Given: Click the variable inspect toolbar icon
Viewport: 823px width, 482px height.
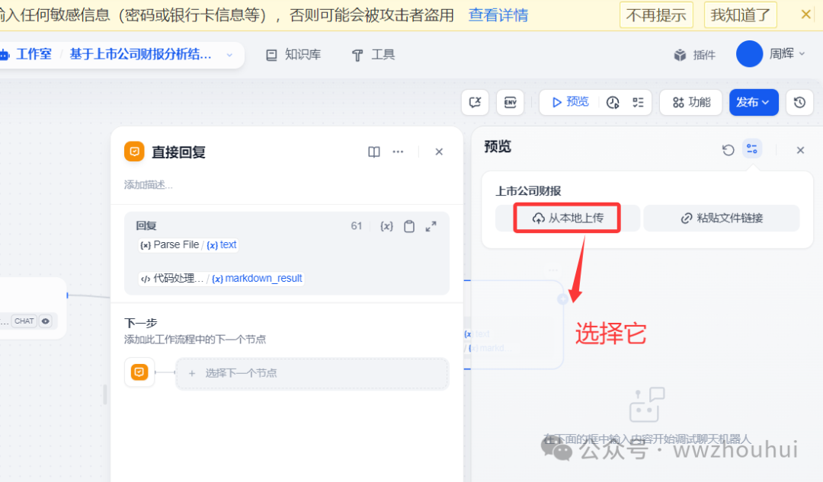Looking at the screenshot, I should (475, 102).
